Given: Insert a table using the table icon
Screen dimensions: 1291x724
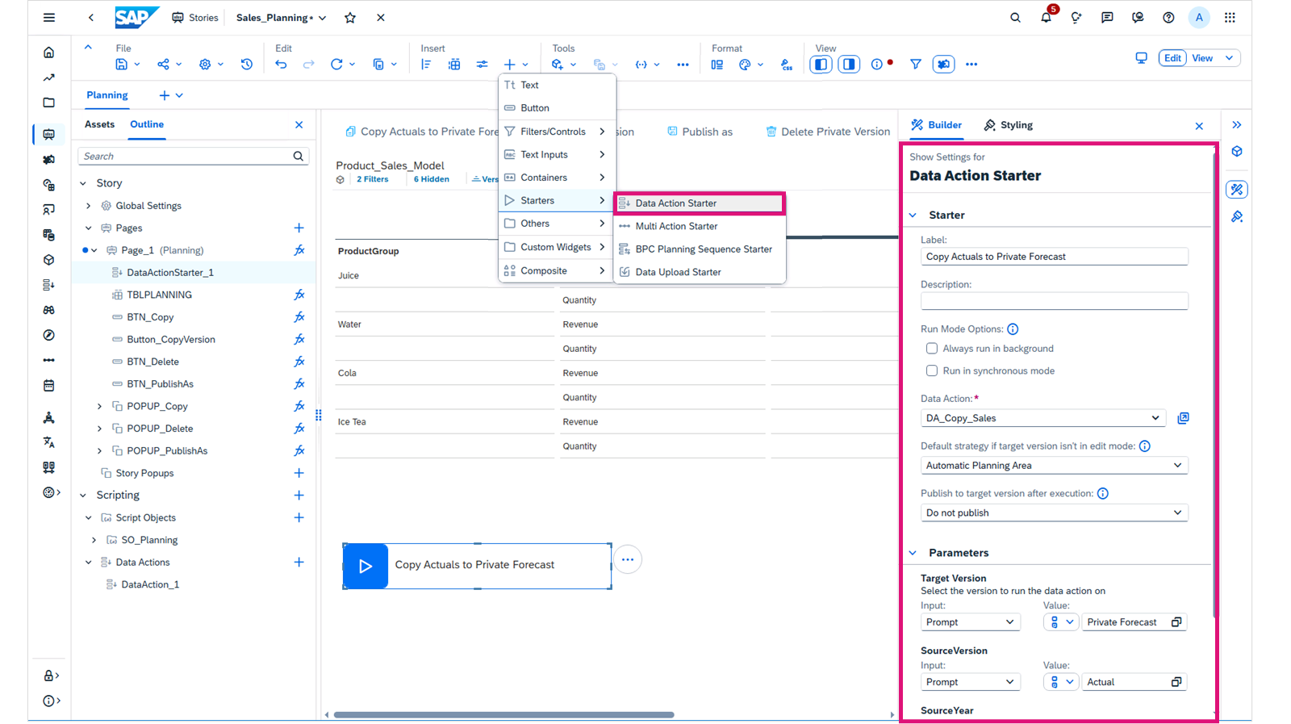Looking at the screenshot, I should pos(454,64).
